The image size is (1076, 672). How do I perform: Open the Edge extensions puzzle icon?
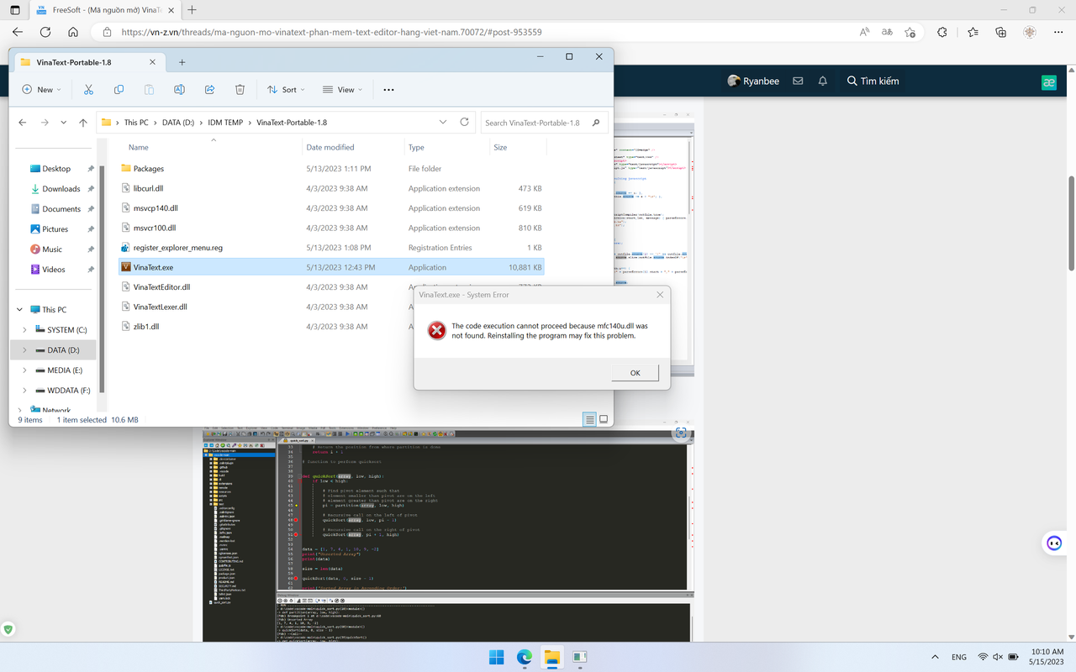[942, 32]
